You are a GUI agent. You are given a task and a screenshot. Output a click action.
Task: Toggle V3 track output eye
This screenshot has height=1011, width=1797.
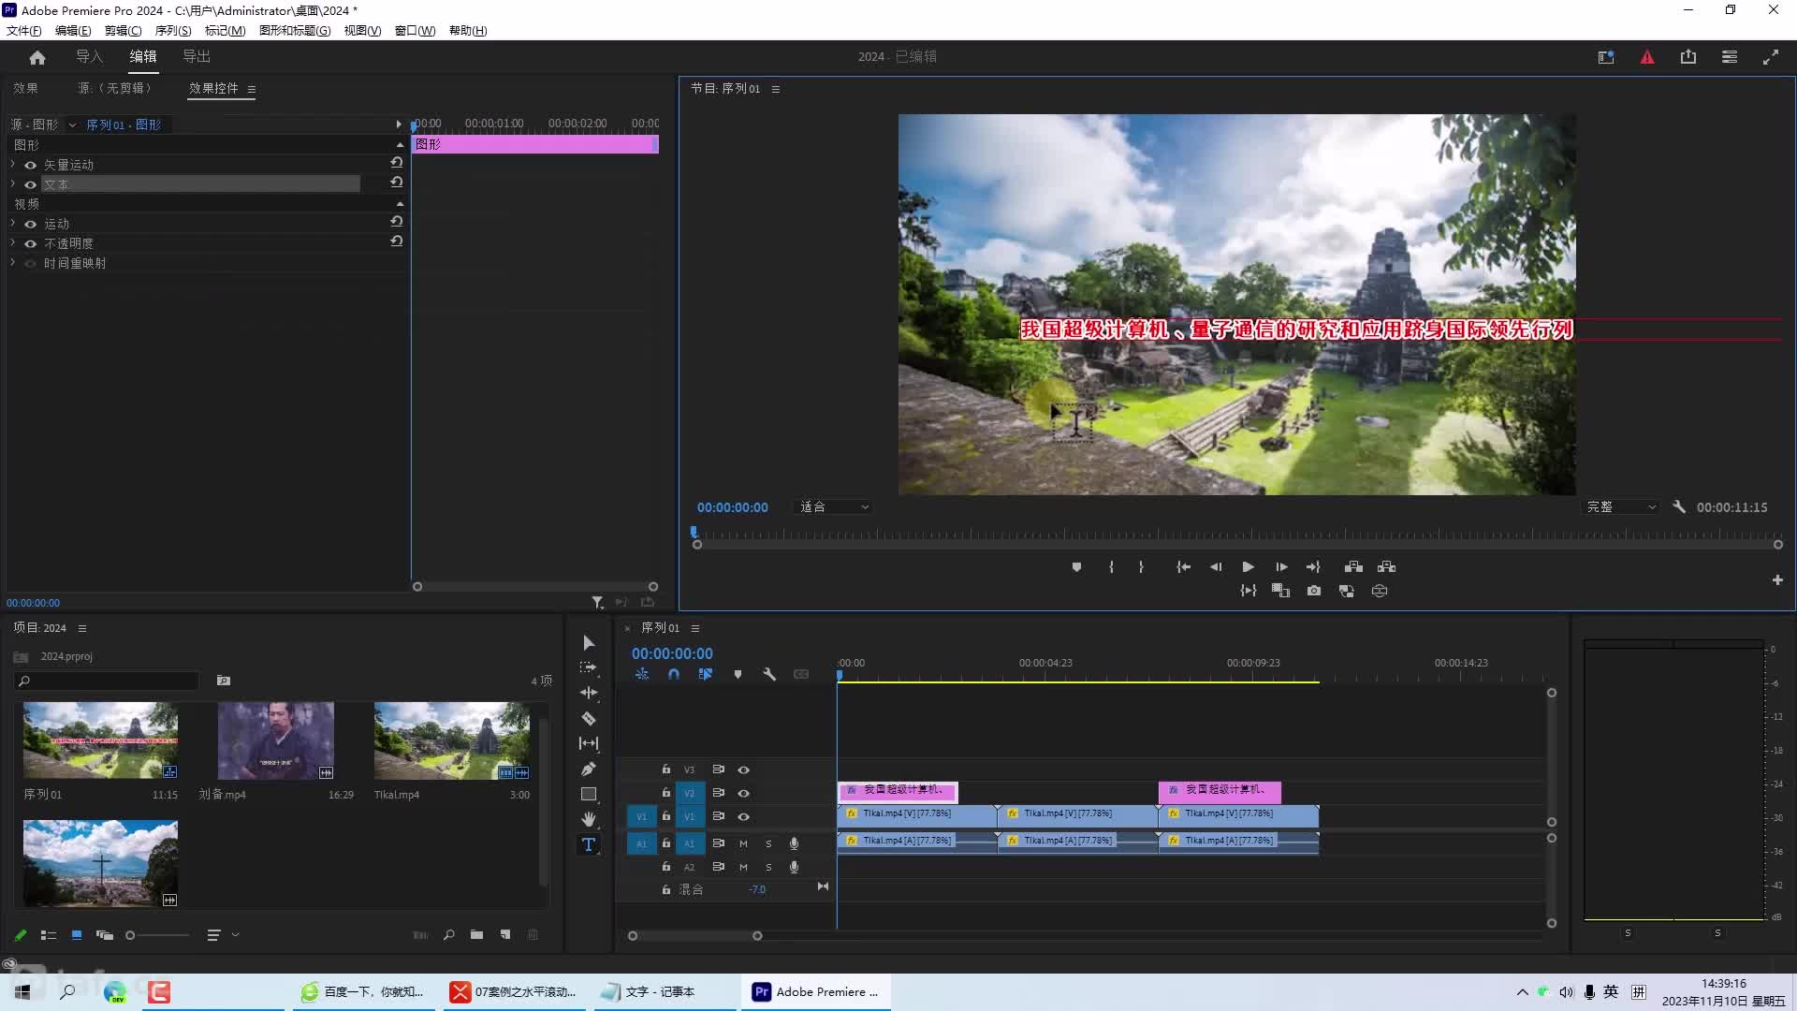[744, 769]
